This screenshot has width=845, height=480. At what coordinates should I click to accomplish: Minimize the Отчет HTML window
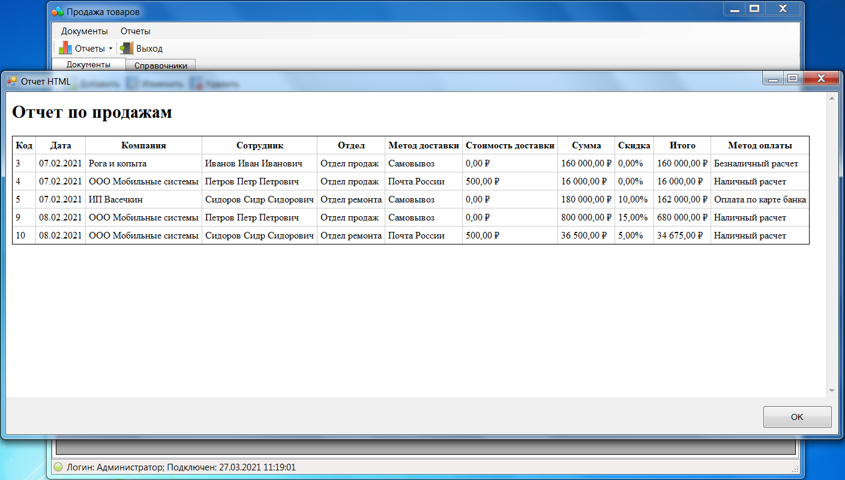772,78
